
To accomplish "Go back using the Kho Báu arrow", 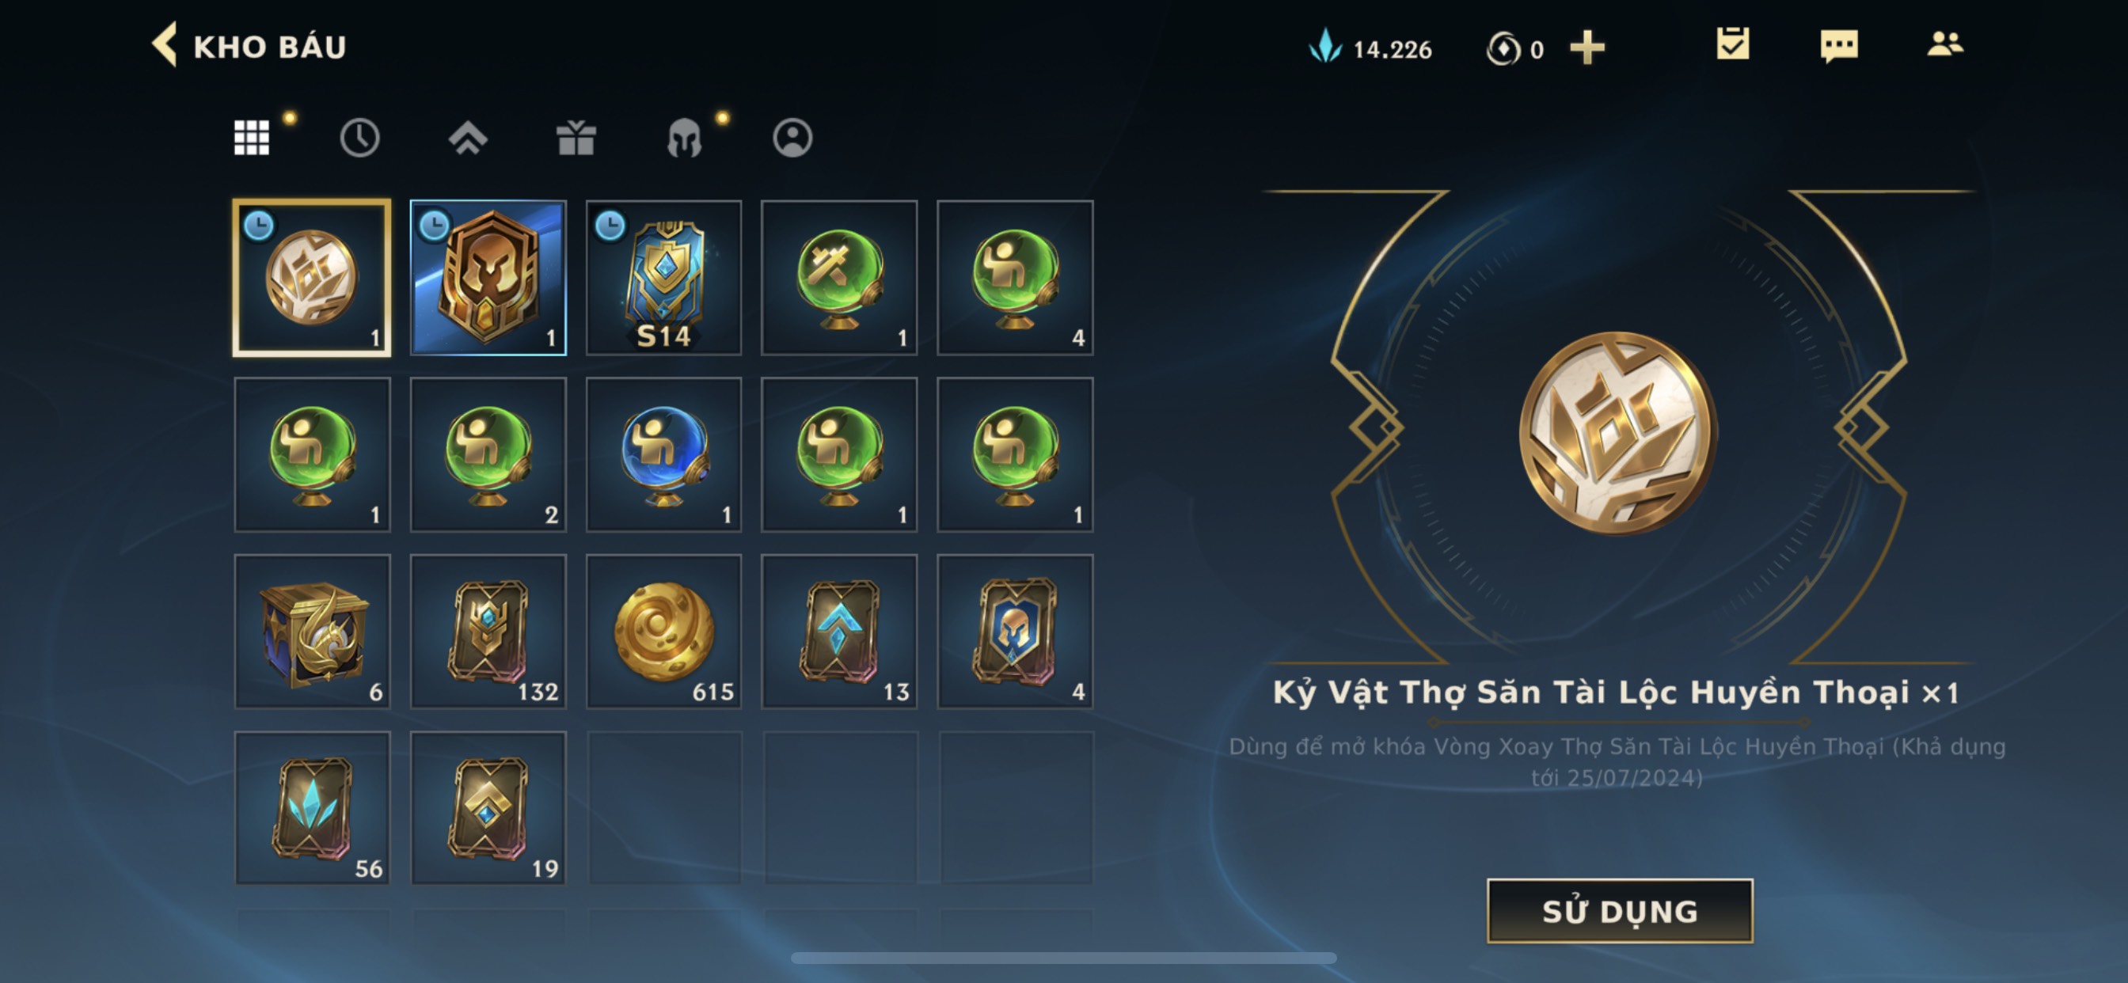I will pyautogui.click(x=165, y=44).
